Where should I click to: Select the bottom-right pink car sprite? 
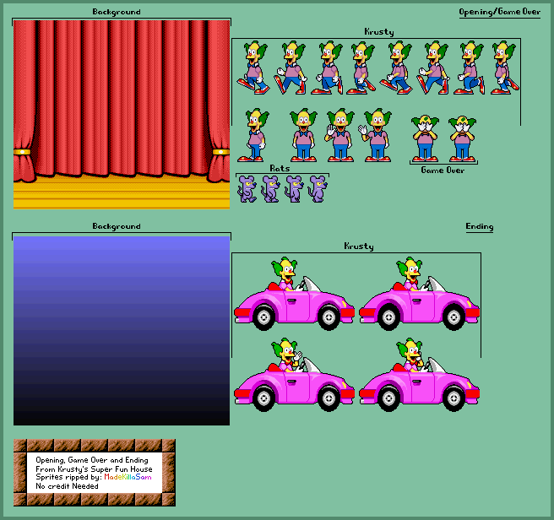420,375
